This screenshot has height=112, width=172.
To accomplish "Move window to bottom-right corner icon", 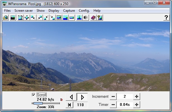I will coord(52,18).
